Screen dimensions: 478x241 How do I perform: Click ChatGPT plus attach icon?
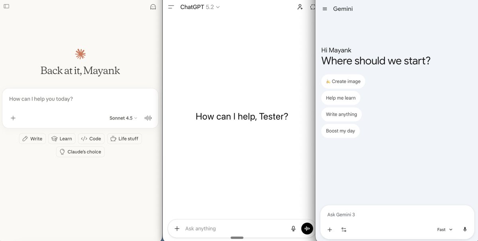pos(177,229)
